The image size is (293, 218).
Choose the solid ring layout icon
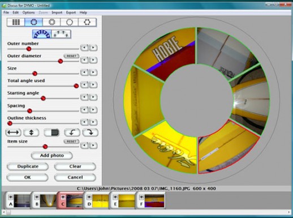point(34,22)
